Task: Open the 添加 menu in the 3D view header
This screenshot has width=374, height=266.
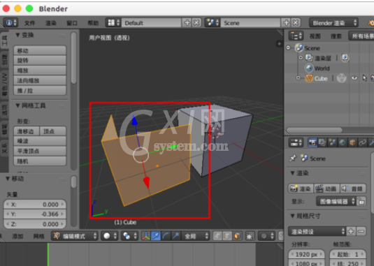Action: click(x=17, y=236)
